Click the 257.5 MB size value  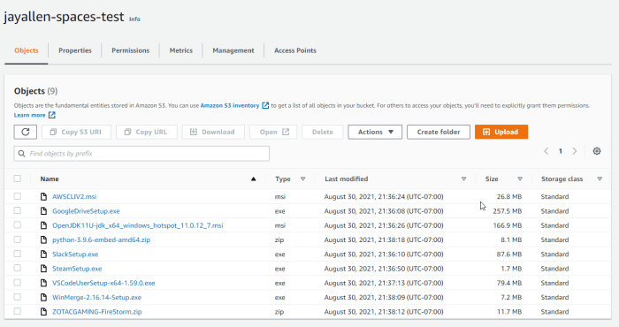[x=508, y=211]
